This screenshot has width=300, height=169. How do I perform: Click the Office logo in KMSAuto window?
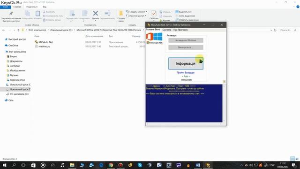pos(150,37)
